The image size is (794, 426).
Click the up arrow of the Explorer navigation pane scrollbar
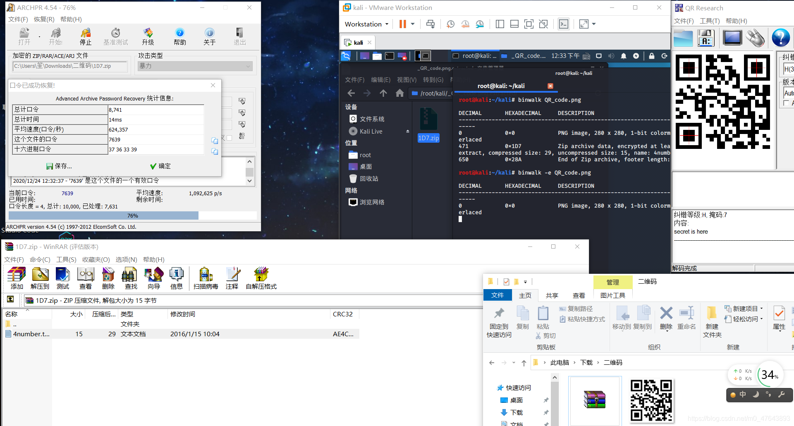pos(555,377)
